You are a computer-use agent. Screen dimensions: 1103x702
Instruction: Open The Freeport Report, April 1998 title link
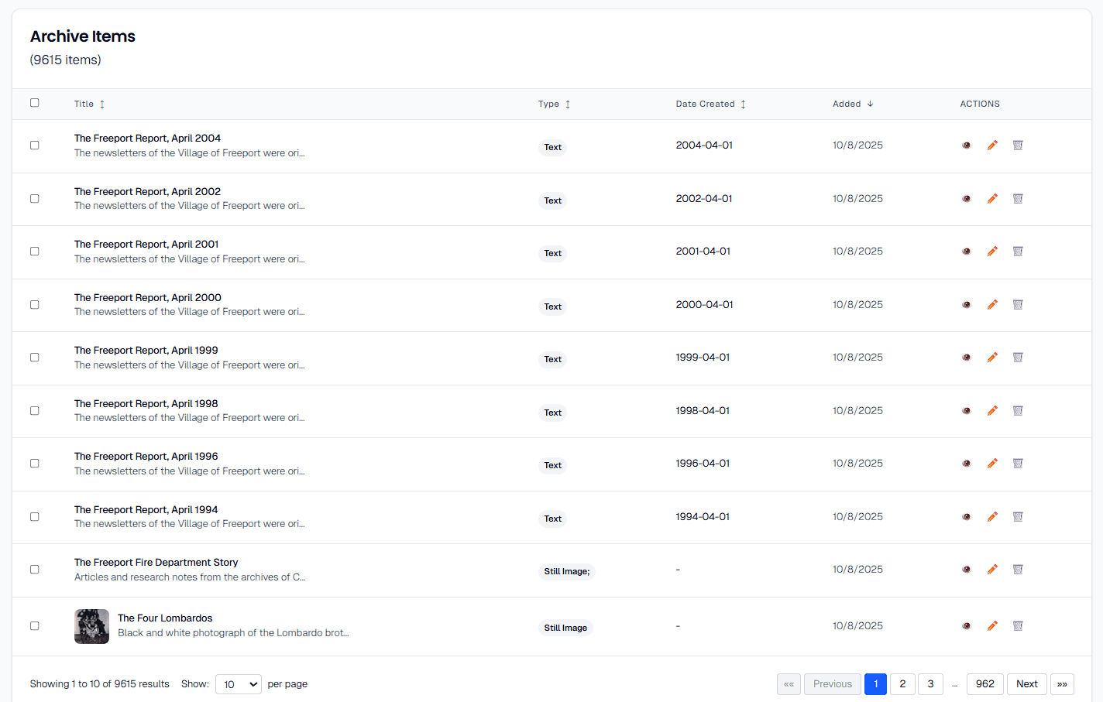pyautogui.click(x=146, y=403)
